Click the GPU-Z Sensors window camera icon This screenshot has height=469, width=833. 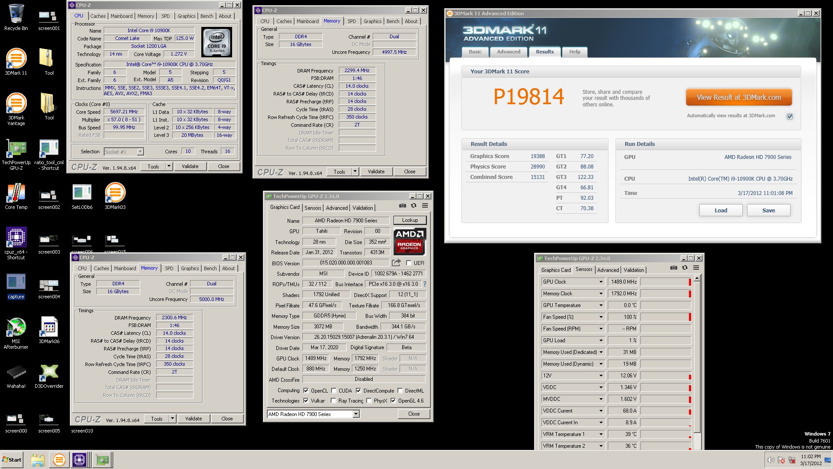(673, 268)
